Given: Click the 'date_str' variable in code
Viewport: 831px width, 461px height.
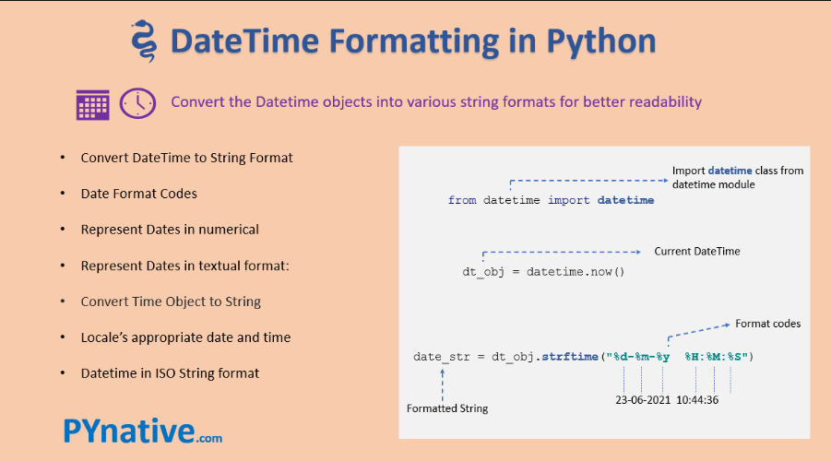Looking at the screenshot, I should pos(442,357).
